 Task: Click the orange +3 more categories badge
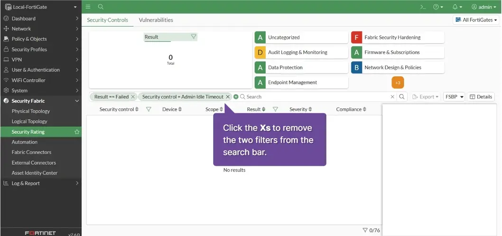398,83
